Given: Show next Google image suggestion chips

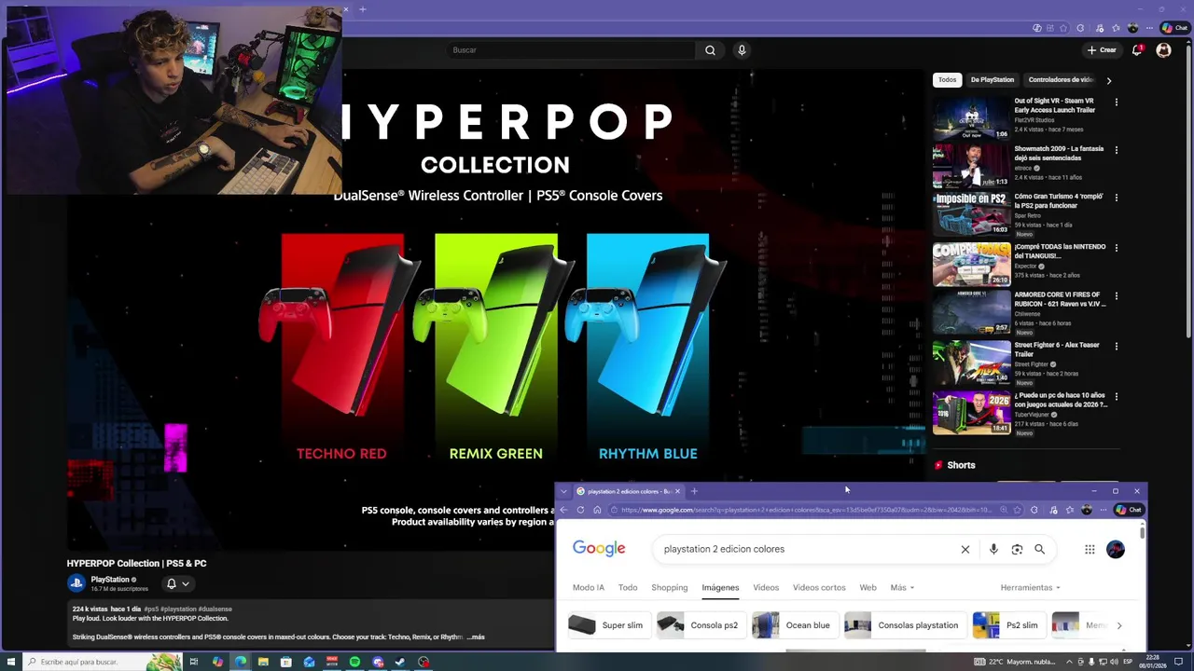Looking at the screenshot, I should [1119, 625].
